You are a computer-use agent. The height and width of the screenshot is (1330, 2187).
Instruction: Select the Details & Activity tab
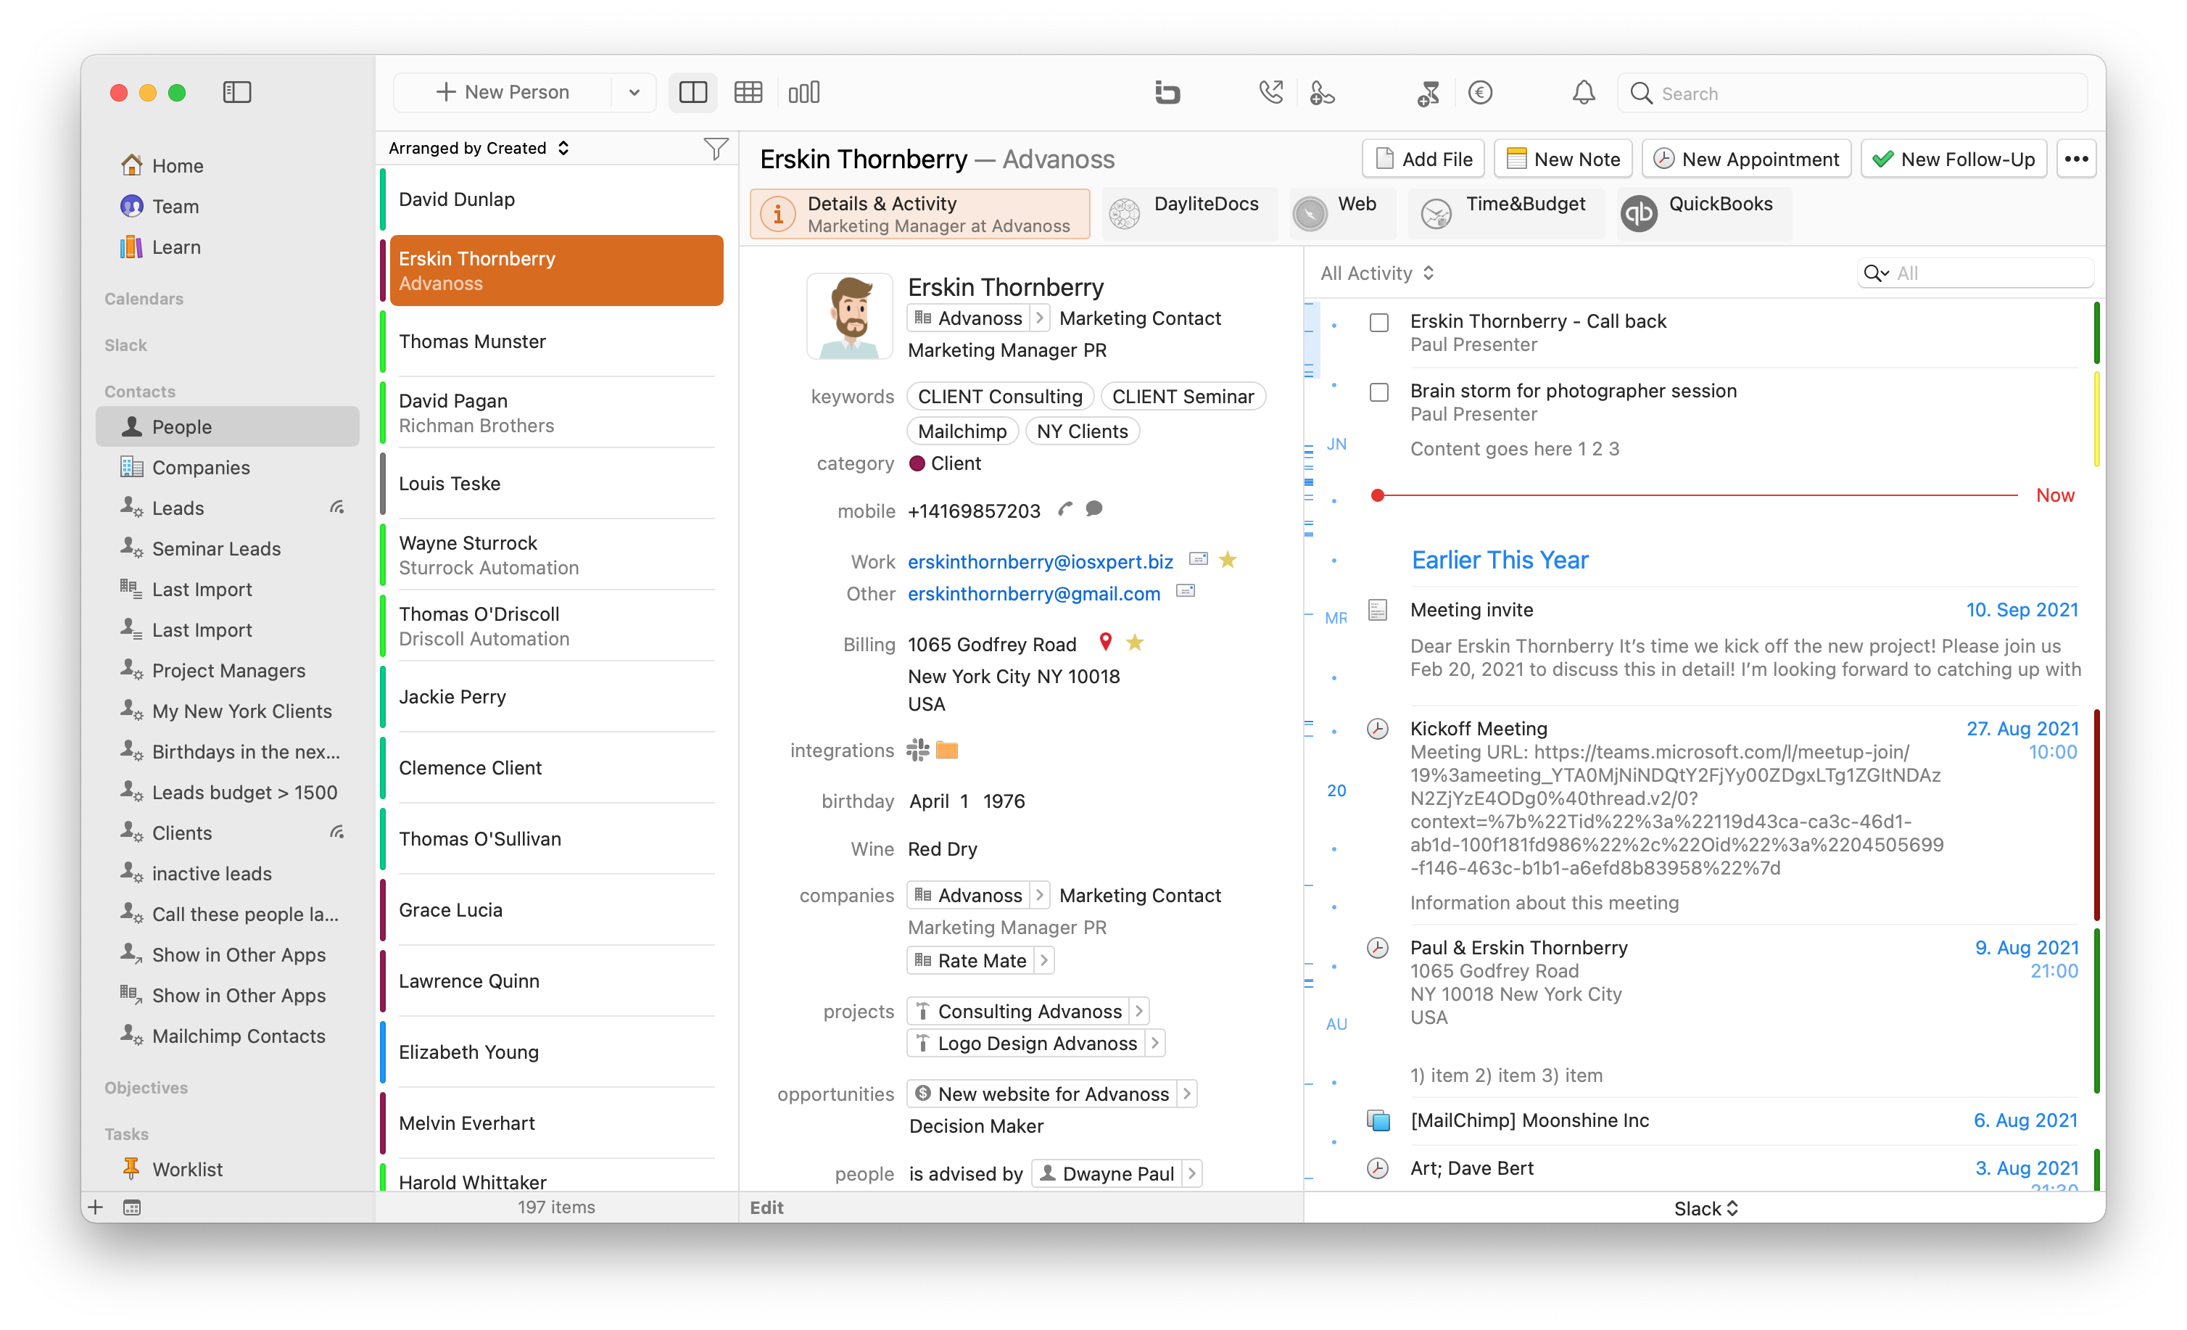click(x=919, y=214)
